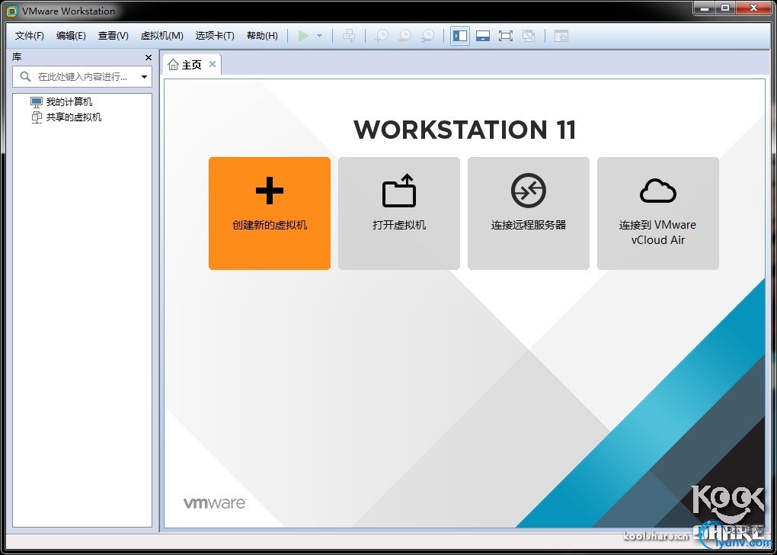
Task: Click the 打开虚拟机 tile
Action: click(x=399, y=213)
